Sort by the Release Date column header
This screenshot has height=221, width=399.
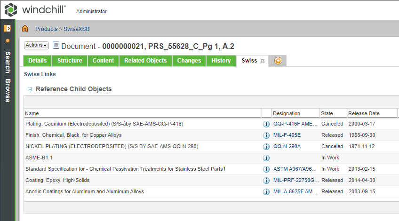pos(372,113)
